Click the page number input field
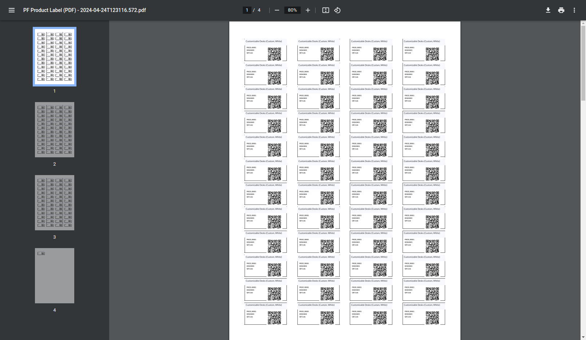Screen dimensions: 586x340 point(247,10)
